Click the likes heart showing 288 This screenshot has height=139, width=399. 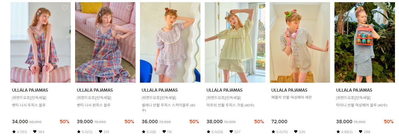coord(361,132)
